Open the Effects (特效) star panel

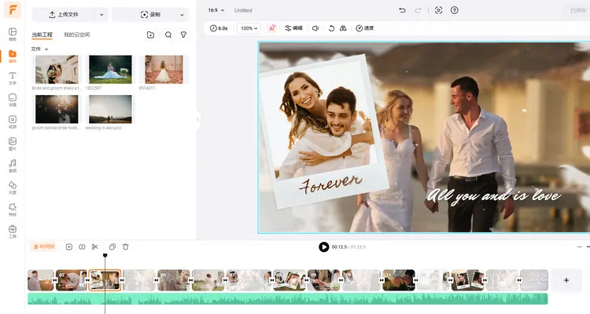[13, 210]
